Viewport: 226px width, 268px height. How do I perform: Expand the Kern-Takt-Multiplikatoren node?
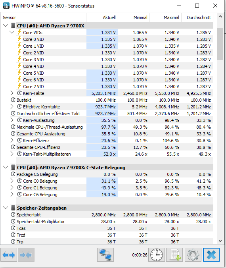coord(12,154)
